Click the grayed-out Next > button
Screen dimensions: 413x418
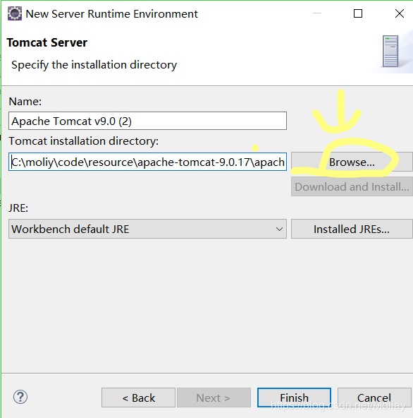pos(214,398)
